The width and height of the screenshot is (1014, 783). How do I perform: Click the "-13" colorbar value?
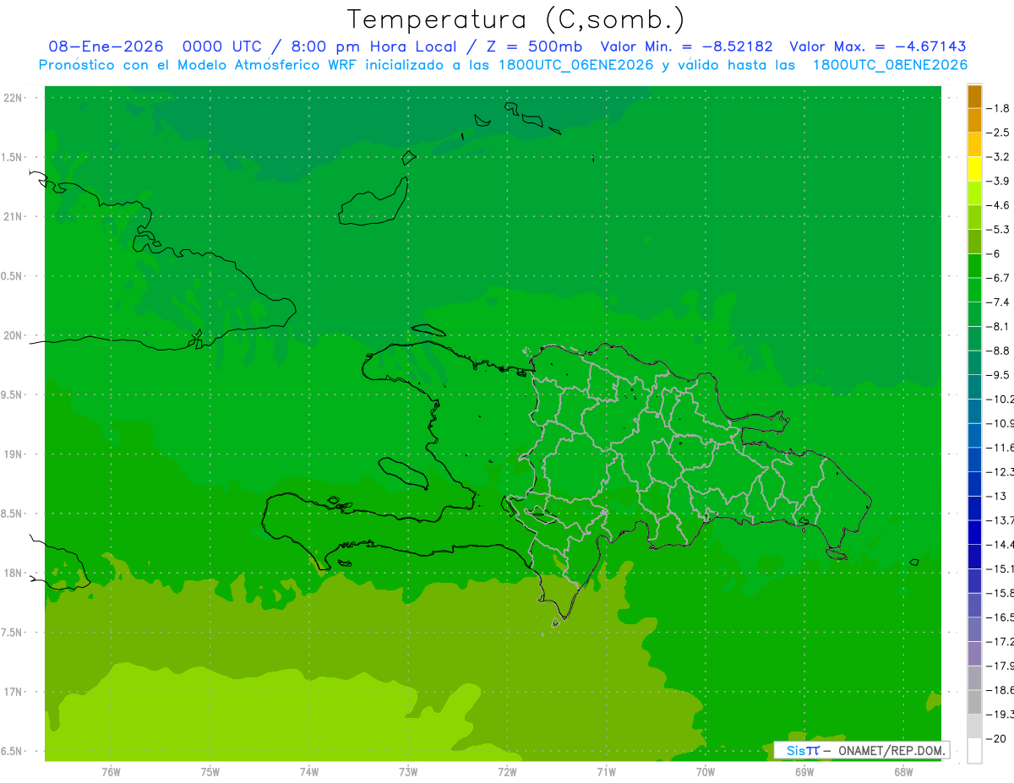[x=995, y=496]
